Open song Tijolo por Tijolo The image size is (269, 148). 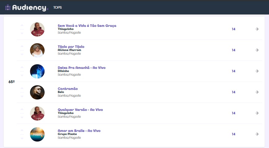[x=71, y=47]
